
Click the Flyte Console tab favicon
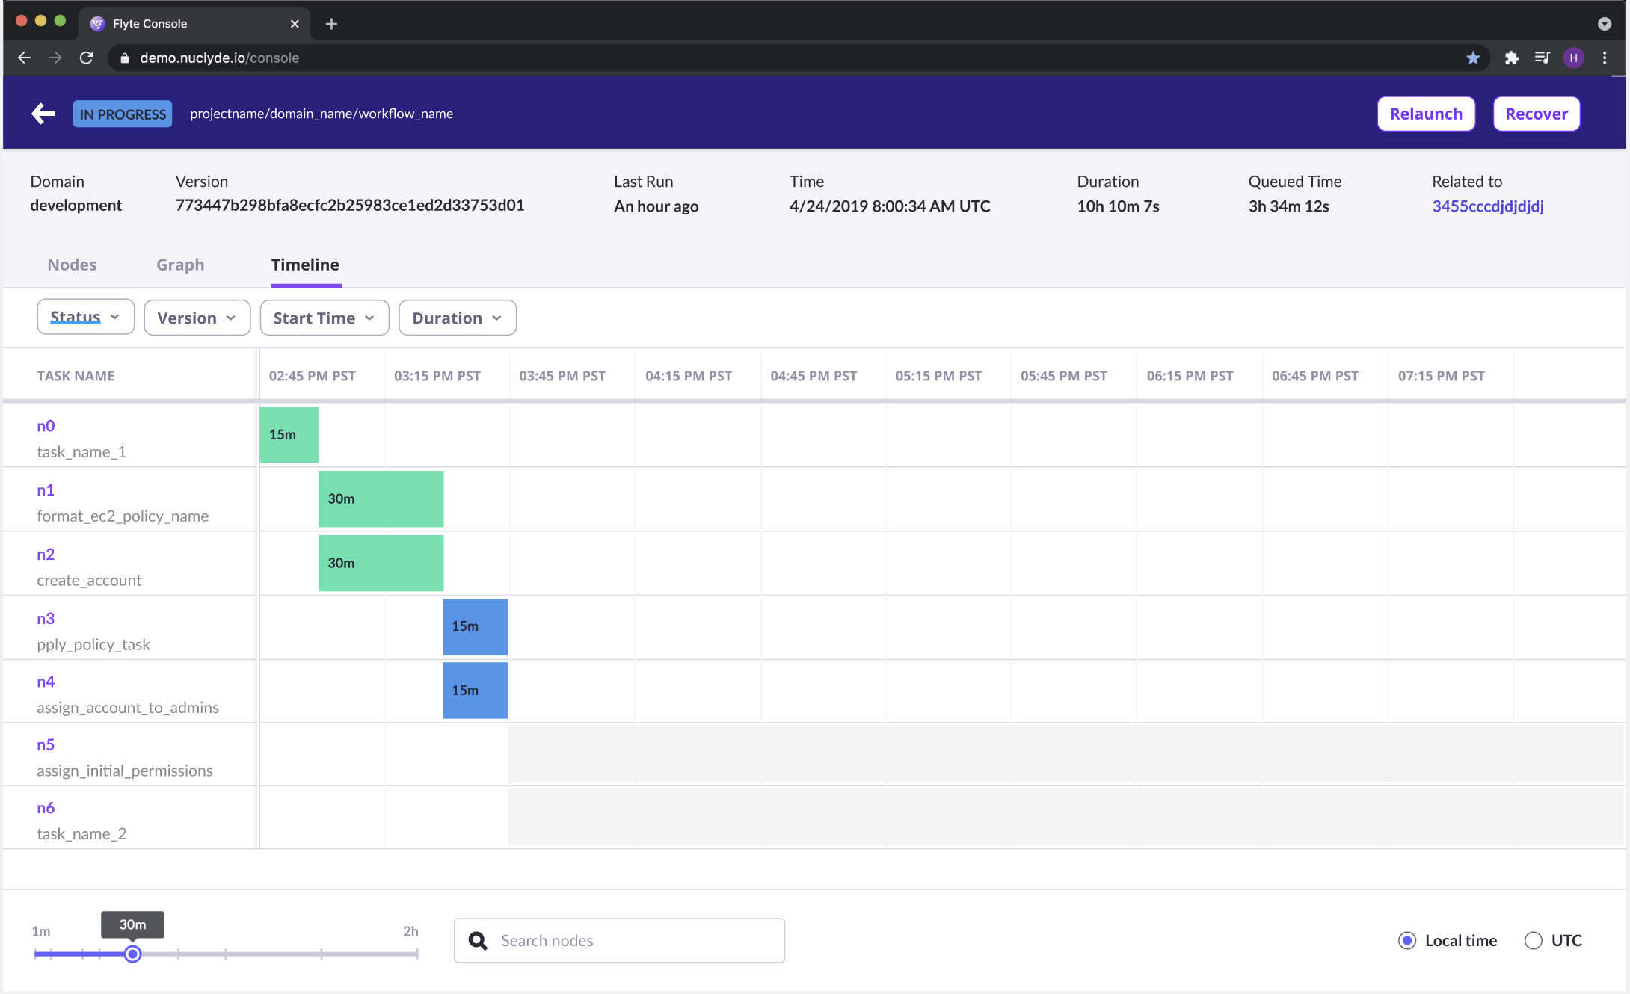click(97, 23)
